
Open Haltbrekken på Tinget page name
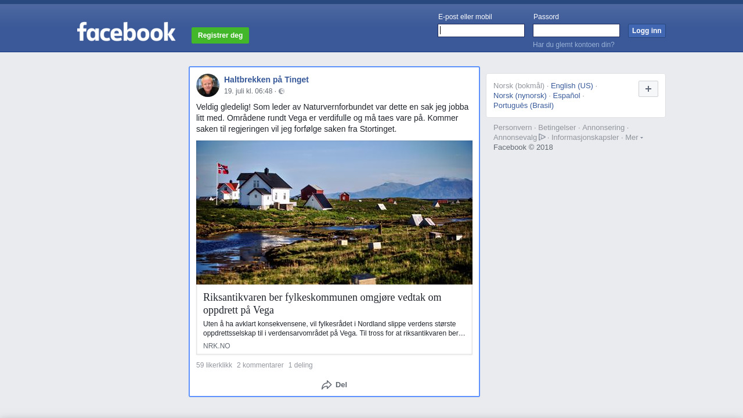tap(266, 80)
